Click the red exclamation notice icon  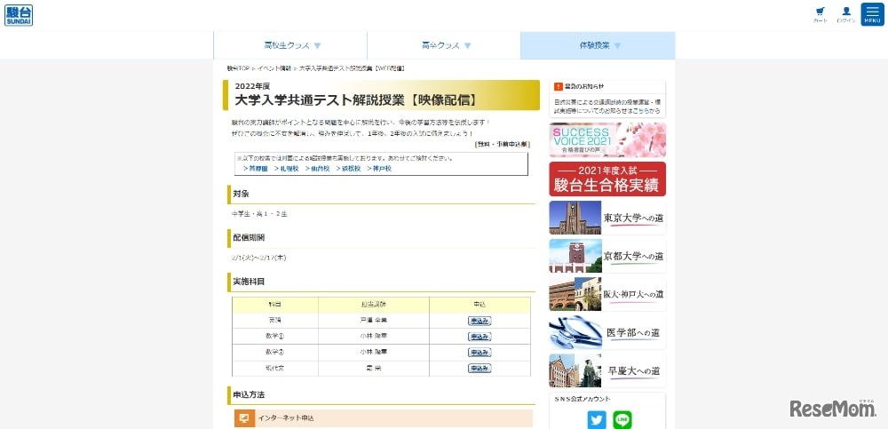pyautogui.click(x=558, y=86)
